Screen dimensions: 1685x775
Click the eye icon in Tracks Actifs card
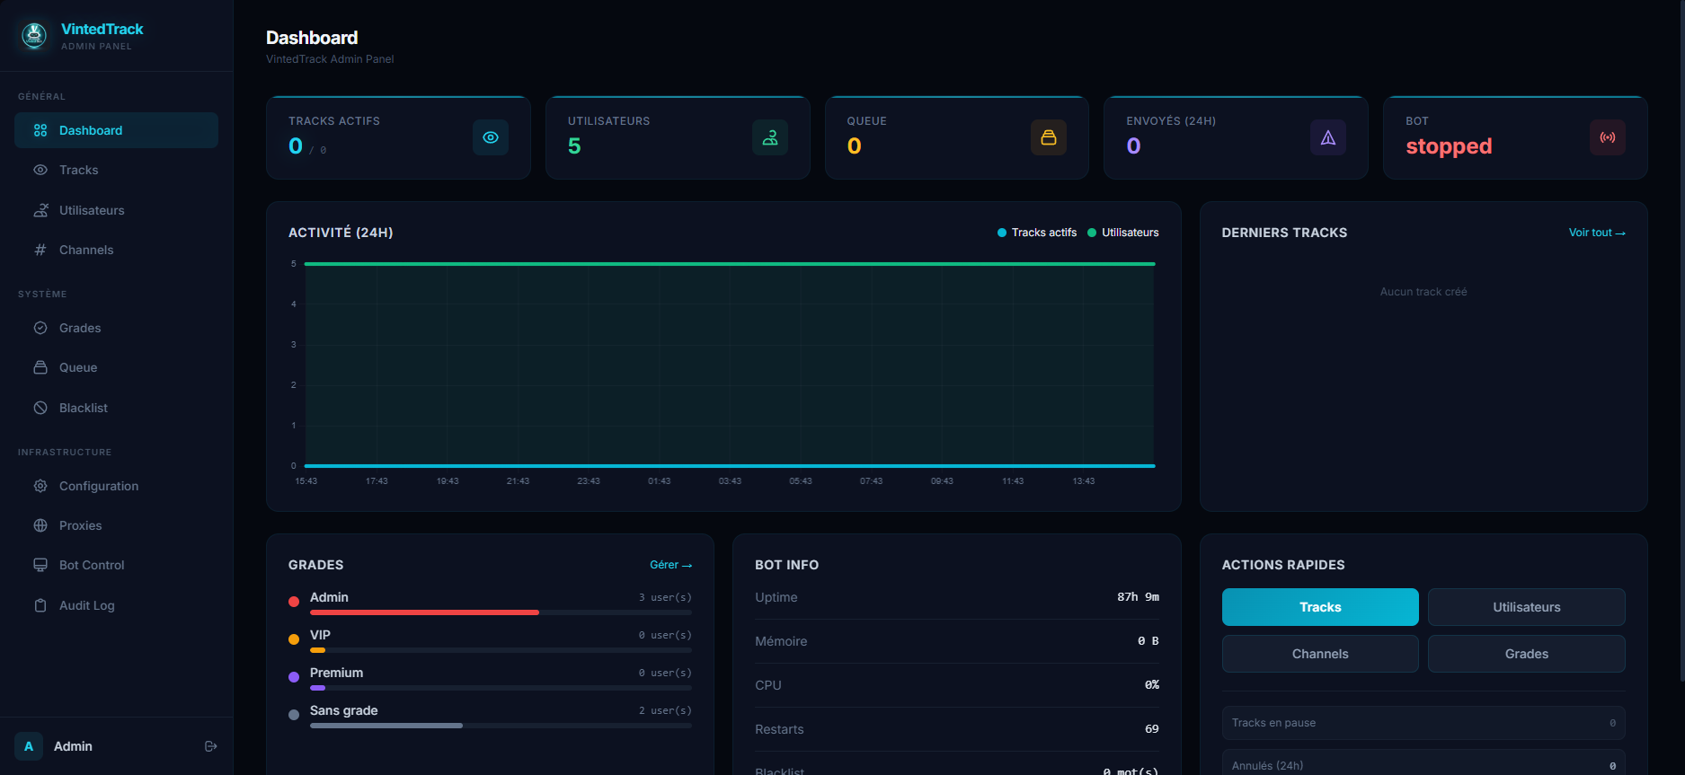[491, 137]
